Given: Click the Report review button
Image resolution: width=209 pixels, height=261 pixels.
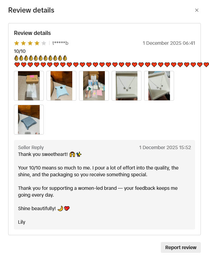Looking at the screenshot, I should [180, 247].
